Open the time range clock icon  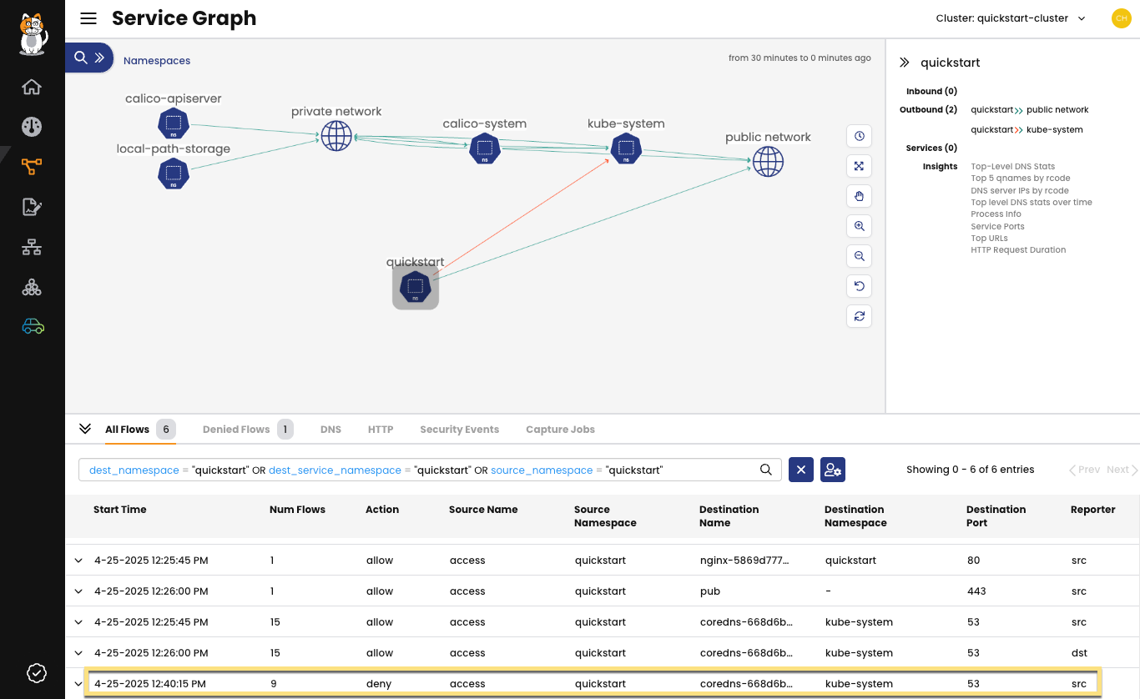point(859,136)
